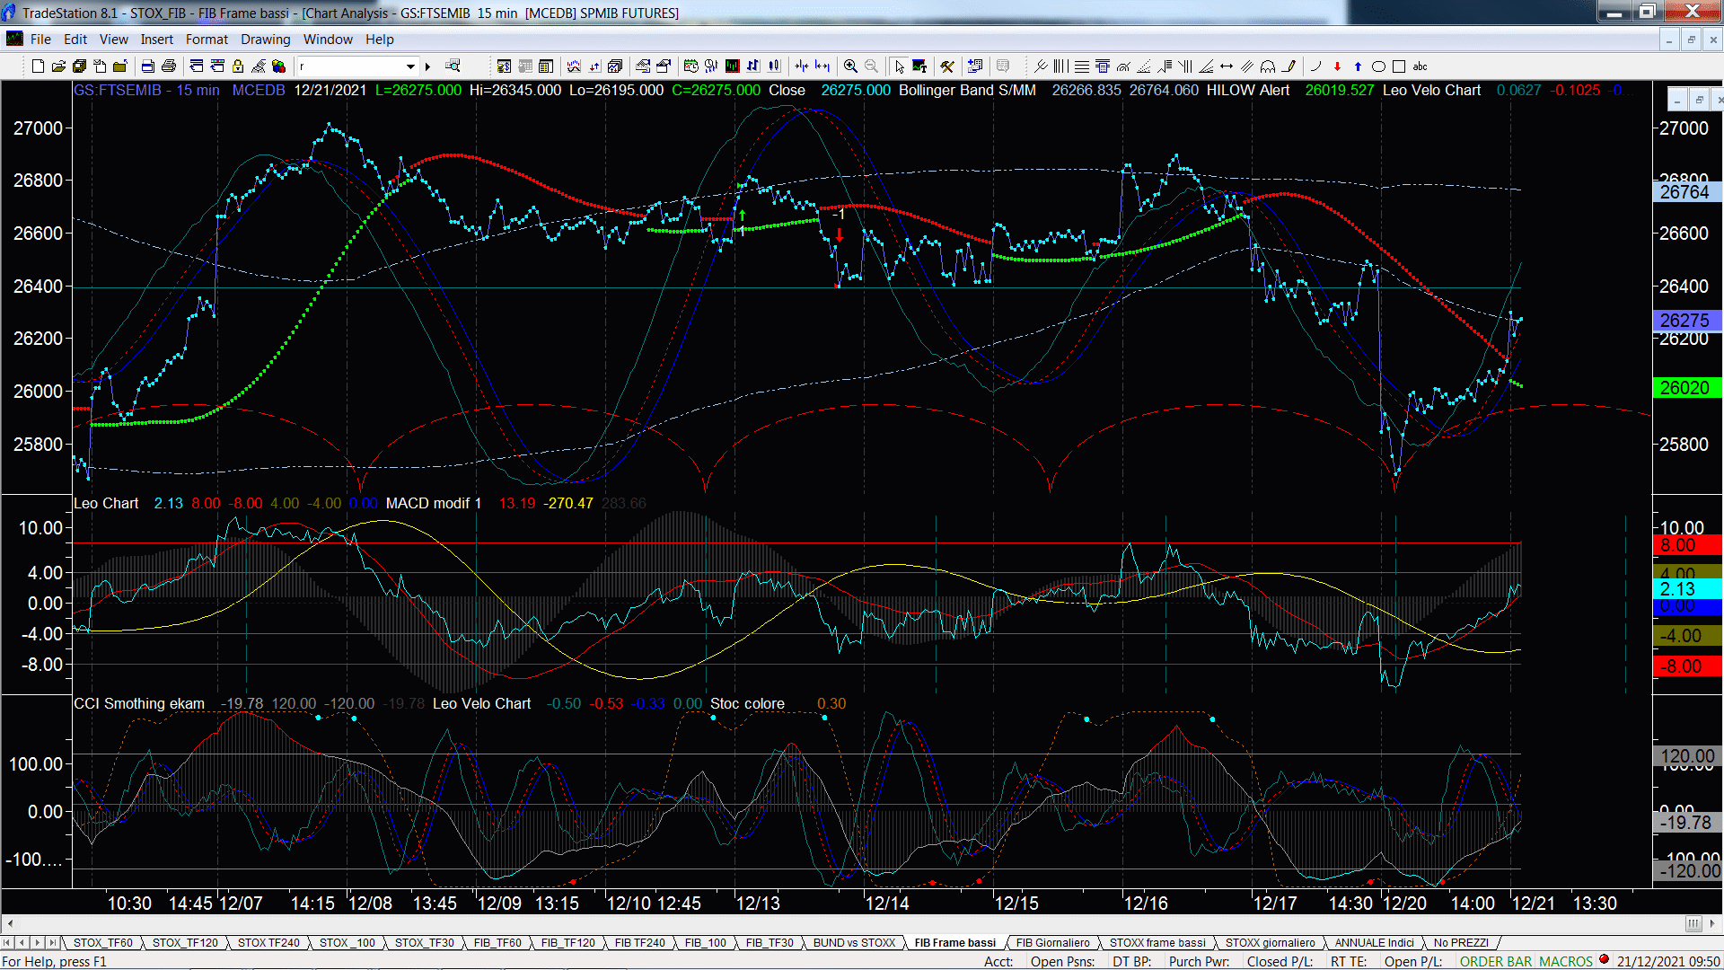The height and width of the screenshot is (970, 1724).
Task: Select the red down arrow tool
Action: tap(1337, 66)
